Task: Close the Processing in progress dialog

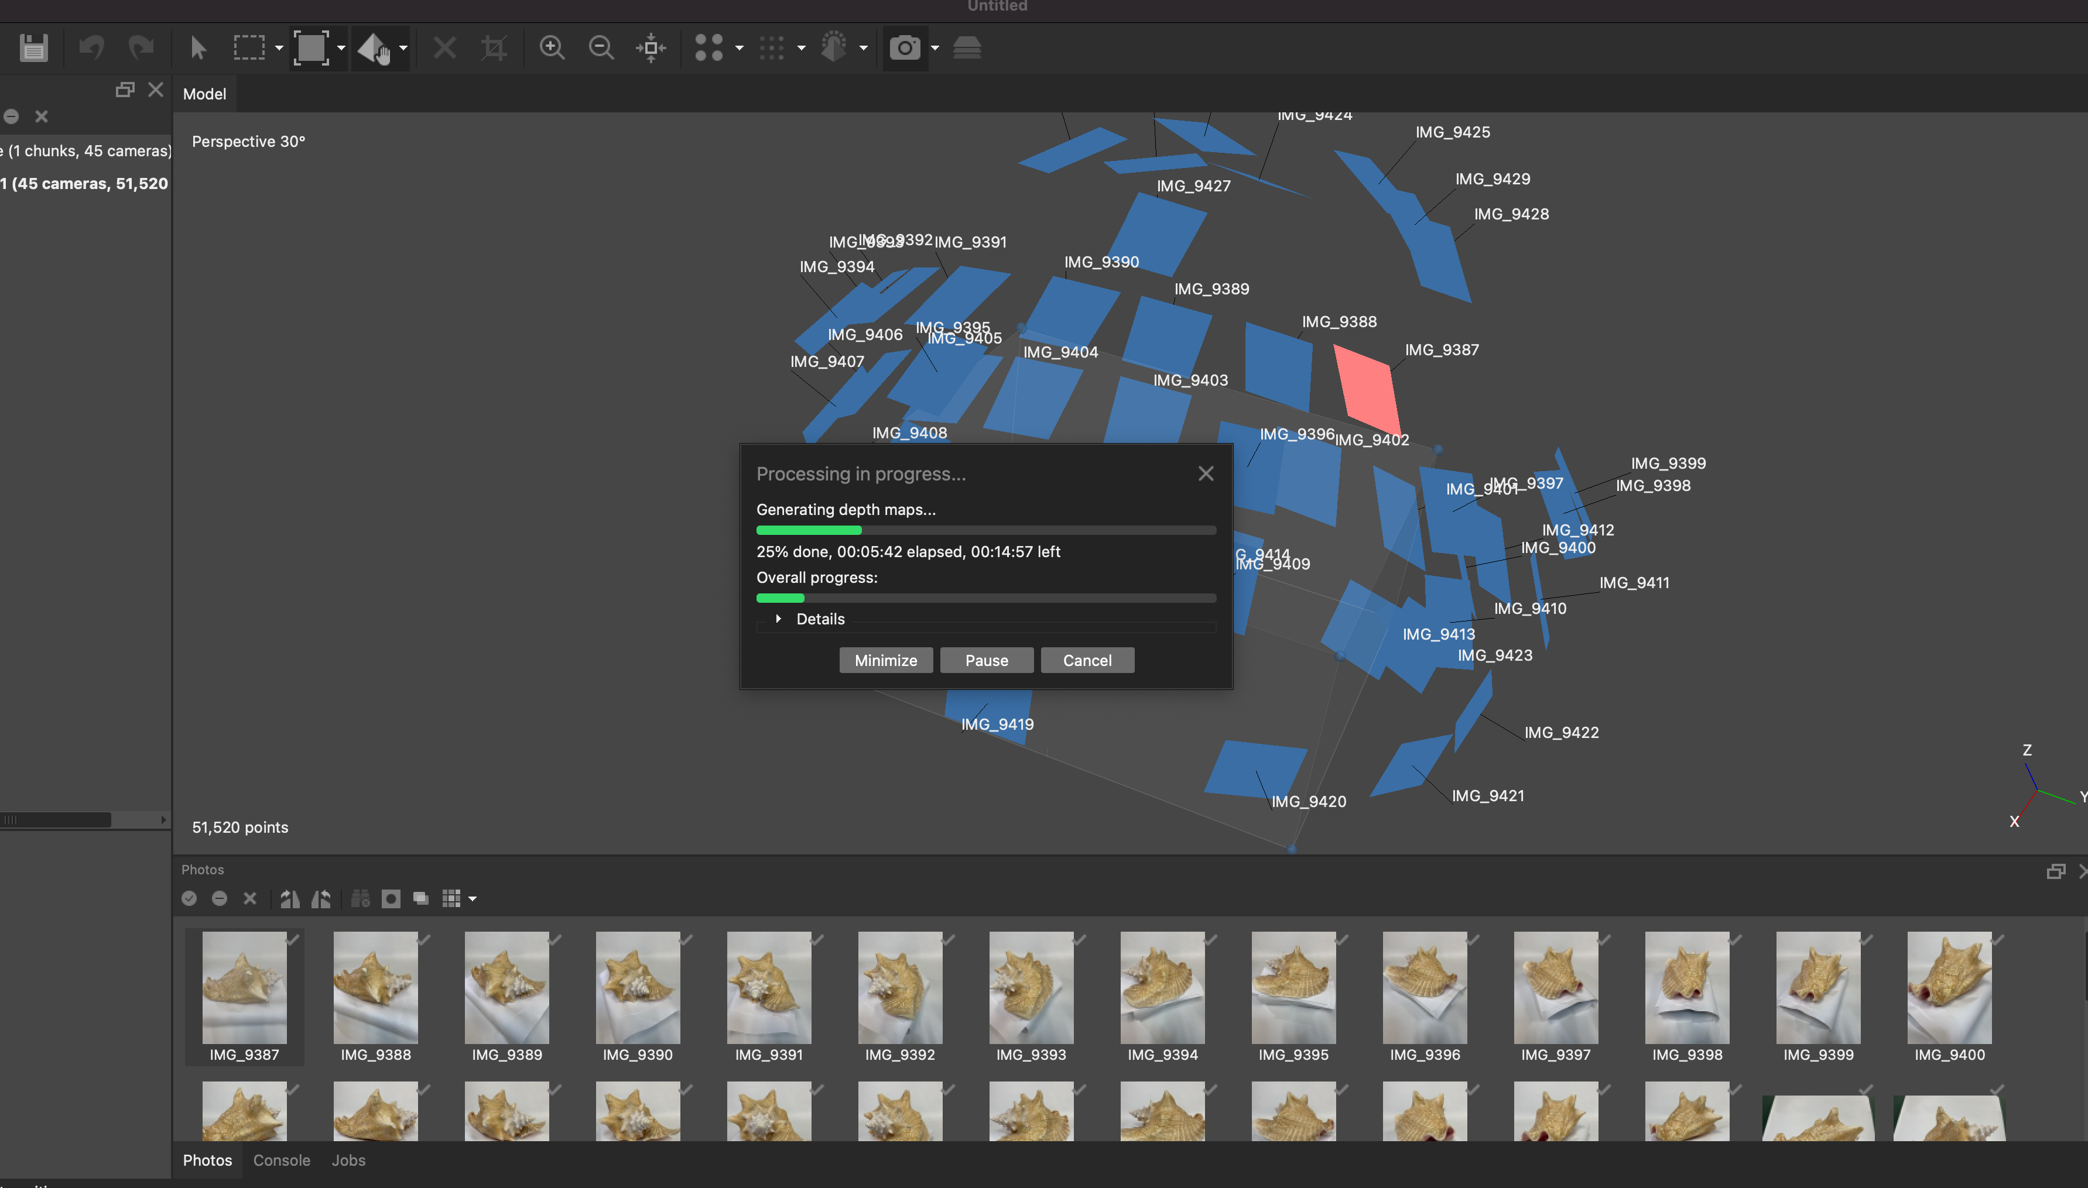Action: pos(1206,474)
